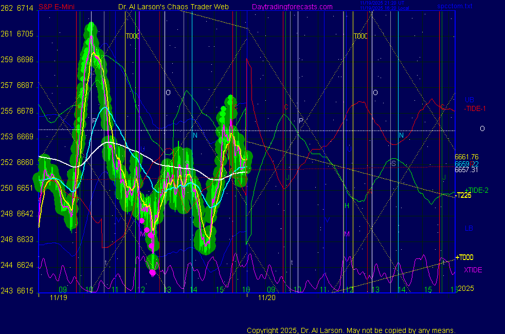This screenshot has width=505, height=334.
Task: Click the 11/19 date label on time axis
Action: click(59, 297)
